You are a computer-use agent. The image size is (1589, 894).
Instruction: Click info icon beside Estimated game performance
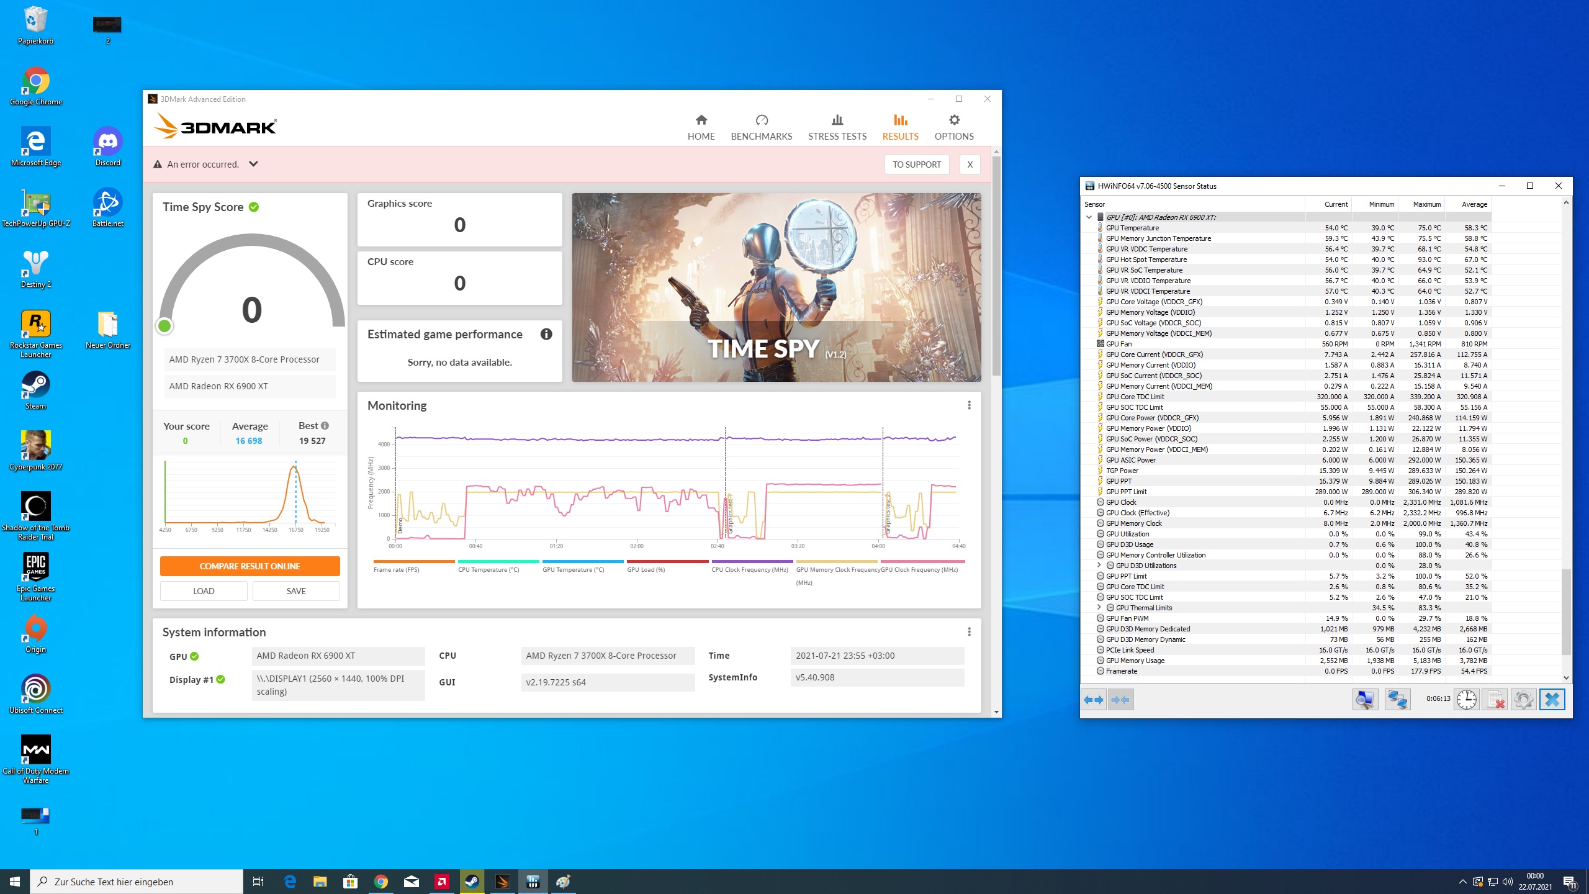(546, 335)
